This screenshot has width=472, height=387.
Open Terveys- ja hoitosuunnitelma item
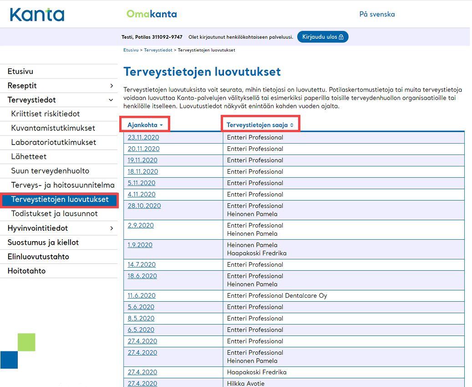(63, 185)
